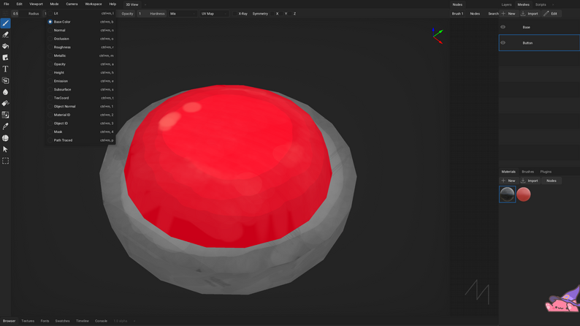This screenshot has width=580, height=326.
Task: Open the Swatches tab at bottom
Action: tap(62, 321)
